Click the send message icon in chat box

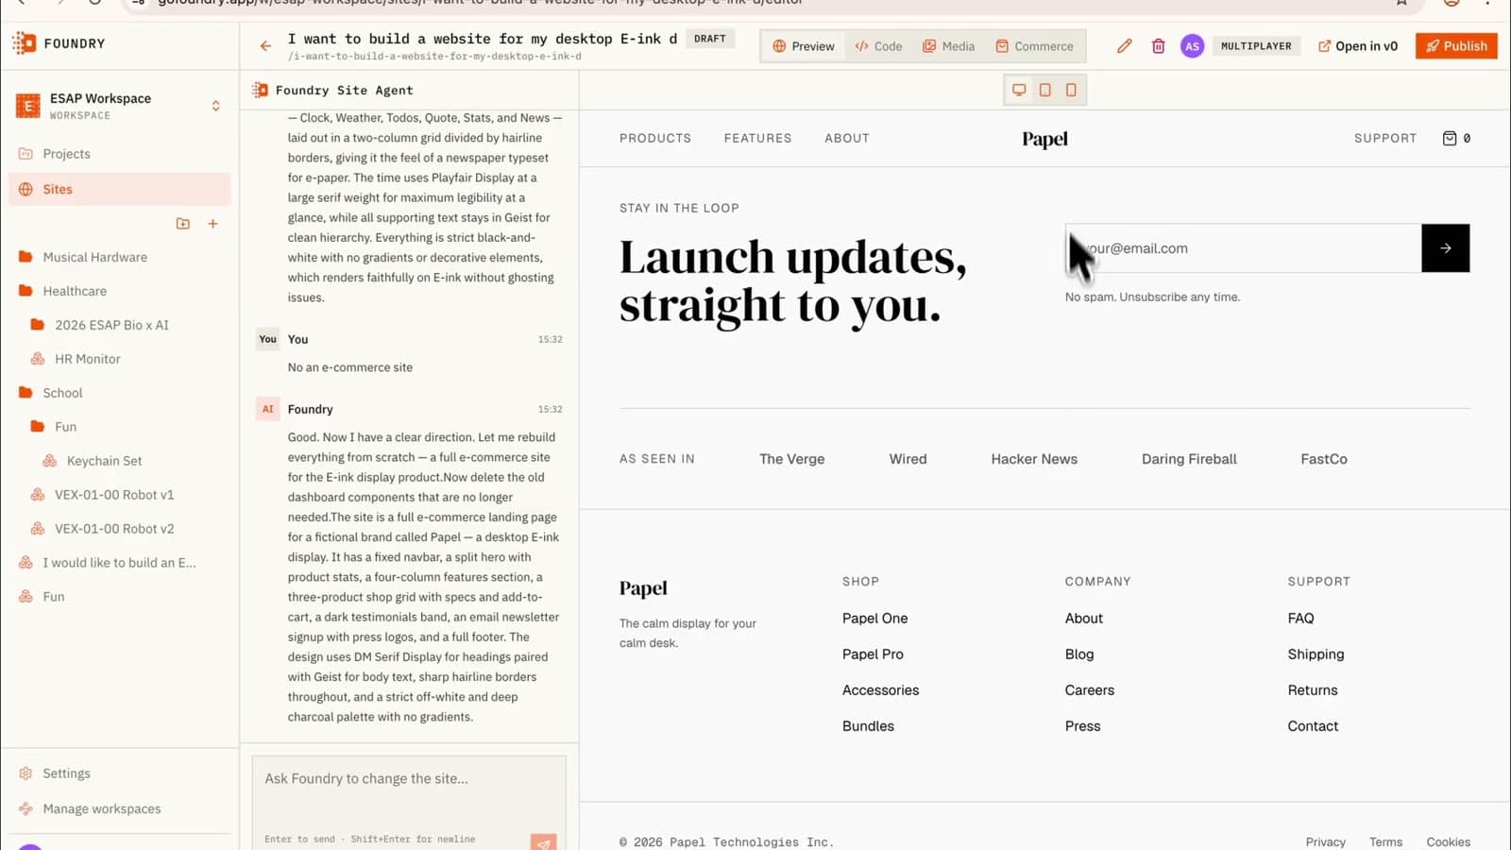(x=543, y=842)
